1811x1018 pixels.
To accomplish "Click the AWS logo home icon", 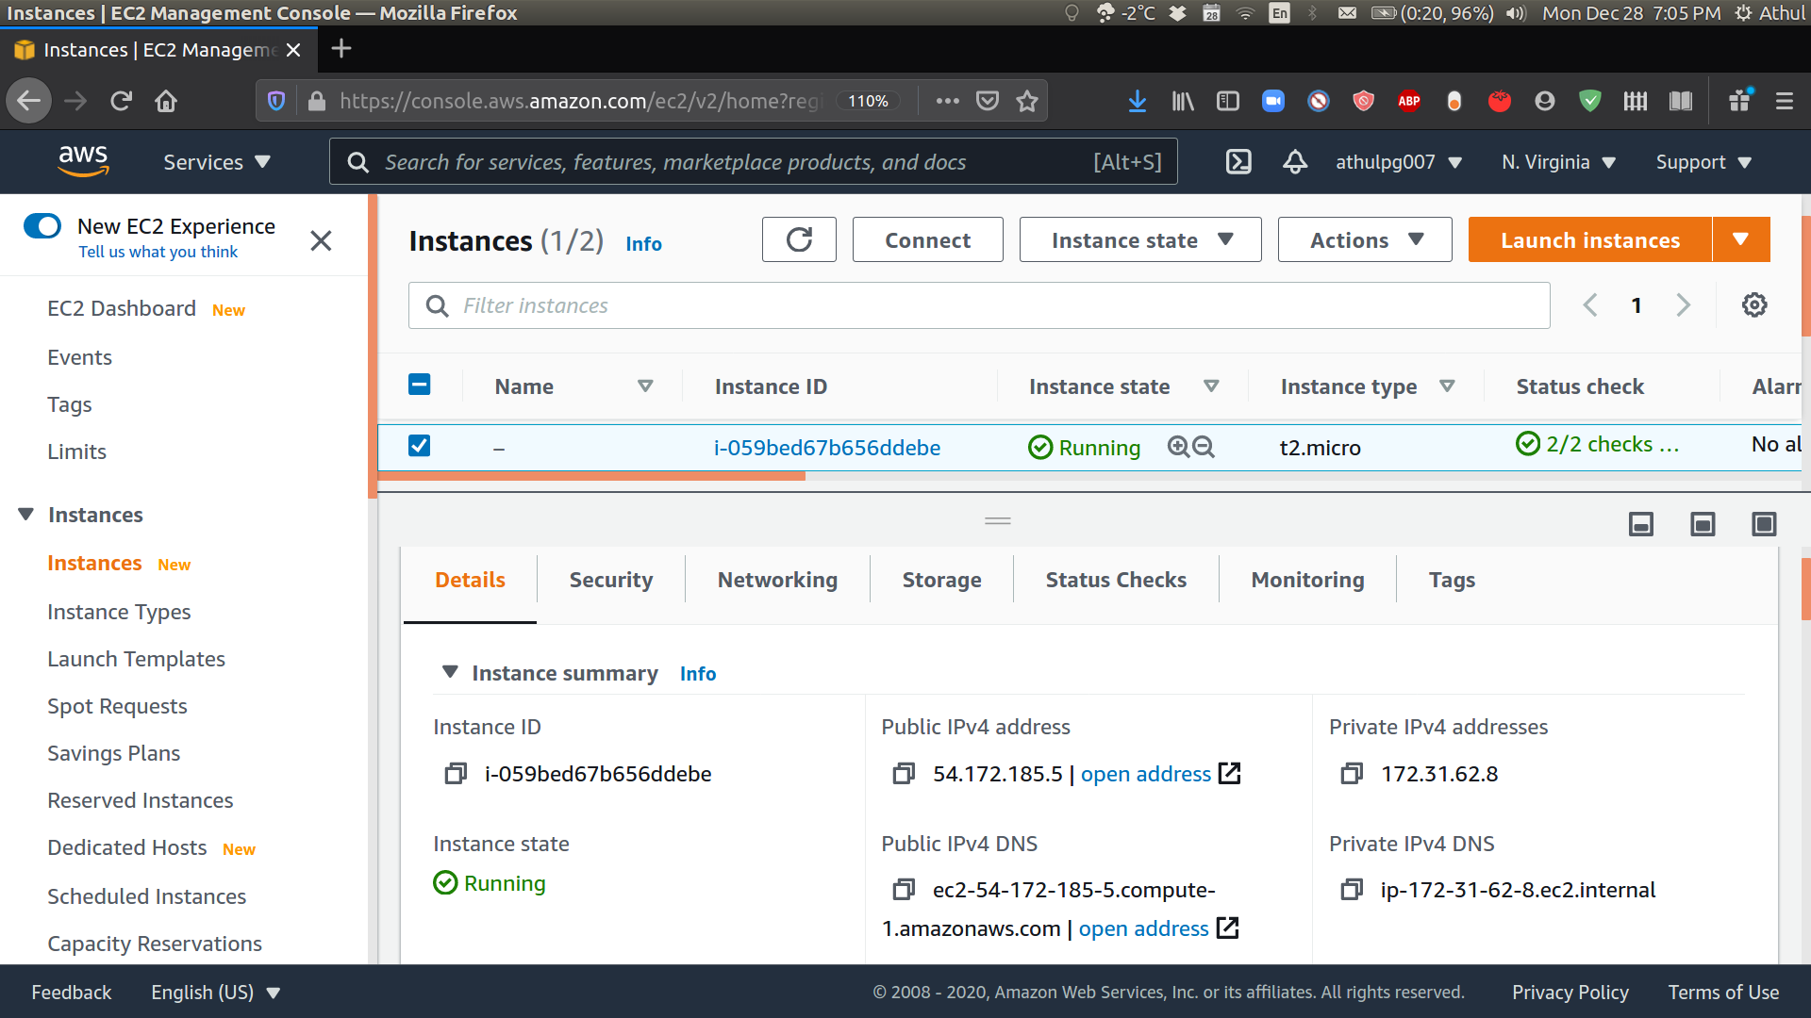I will coord(83,161).
